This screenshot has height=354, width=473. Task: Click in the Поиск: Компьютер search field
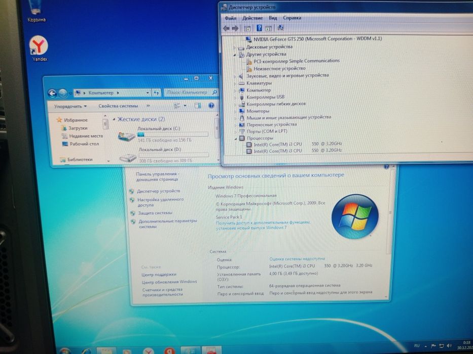(188, 93)
